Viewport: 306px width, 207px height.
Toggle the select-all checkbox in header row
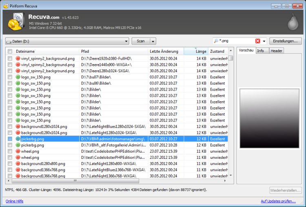point(10,51)
